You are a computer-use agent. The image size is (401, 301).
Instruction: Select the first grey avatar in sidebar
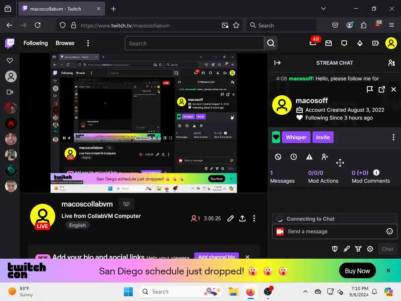pyautogui.click(x=11, y=76)
